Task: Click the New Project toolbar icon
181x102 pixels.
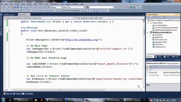Action: click(x=3, y=7)
